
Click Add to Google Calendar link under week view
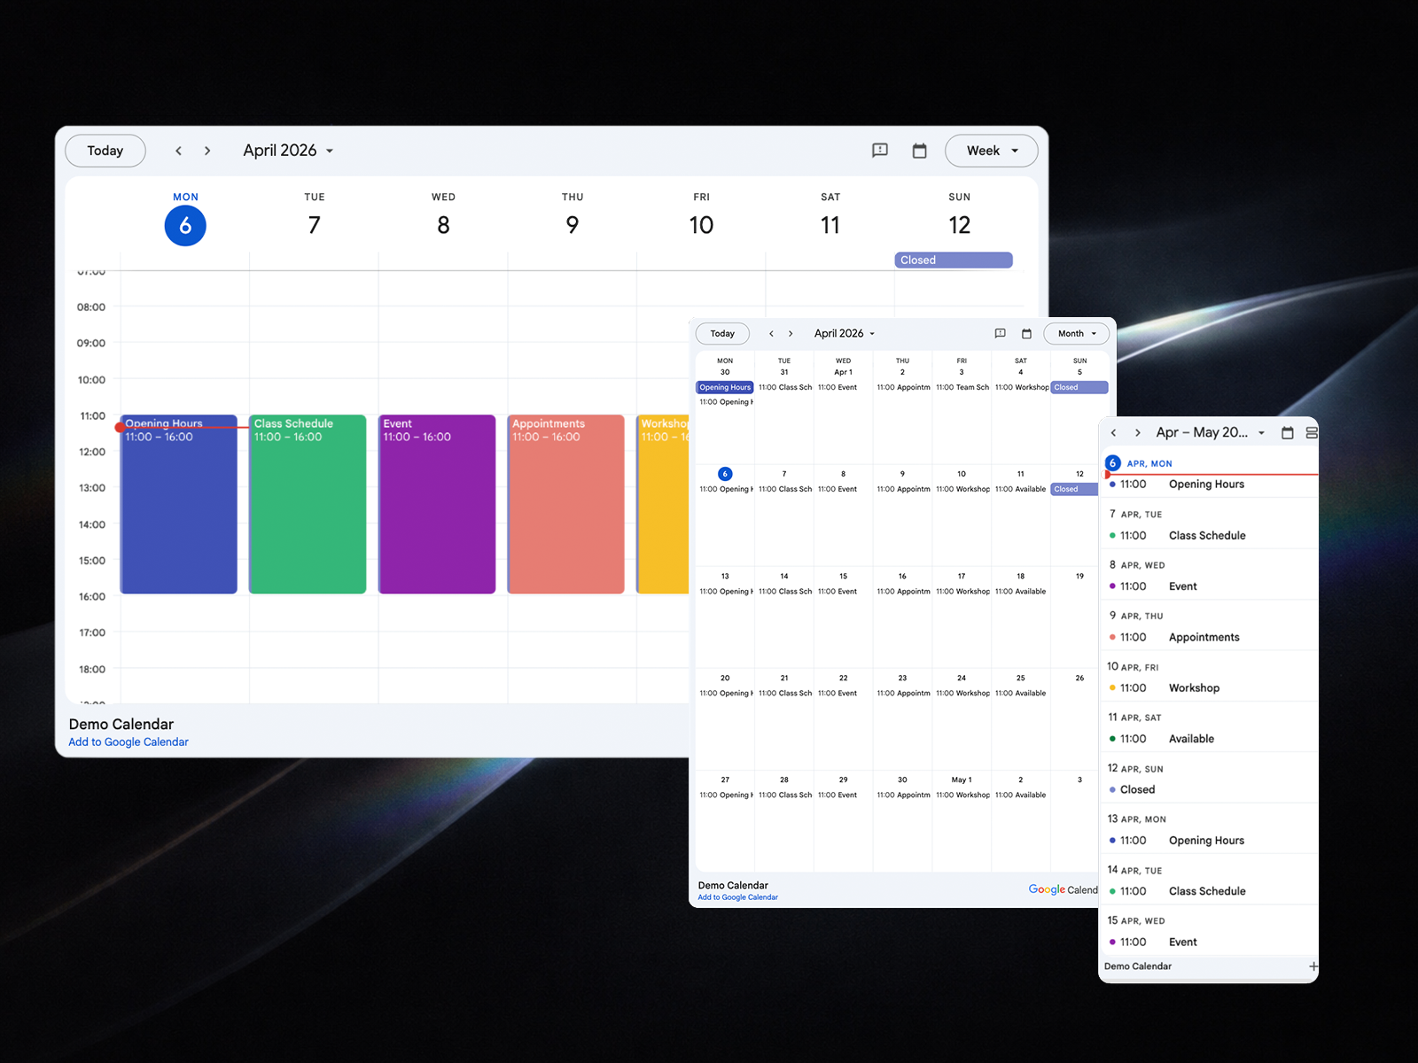click(x=129, y=742)
